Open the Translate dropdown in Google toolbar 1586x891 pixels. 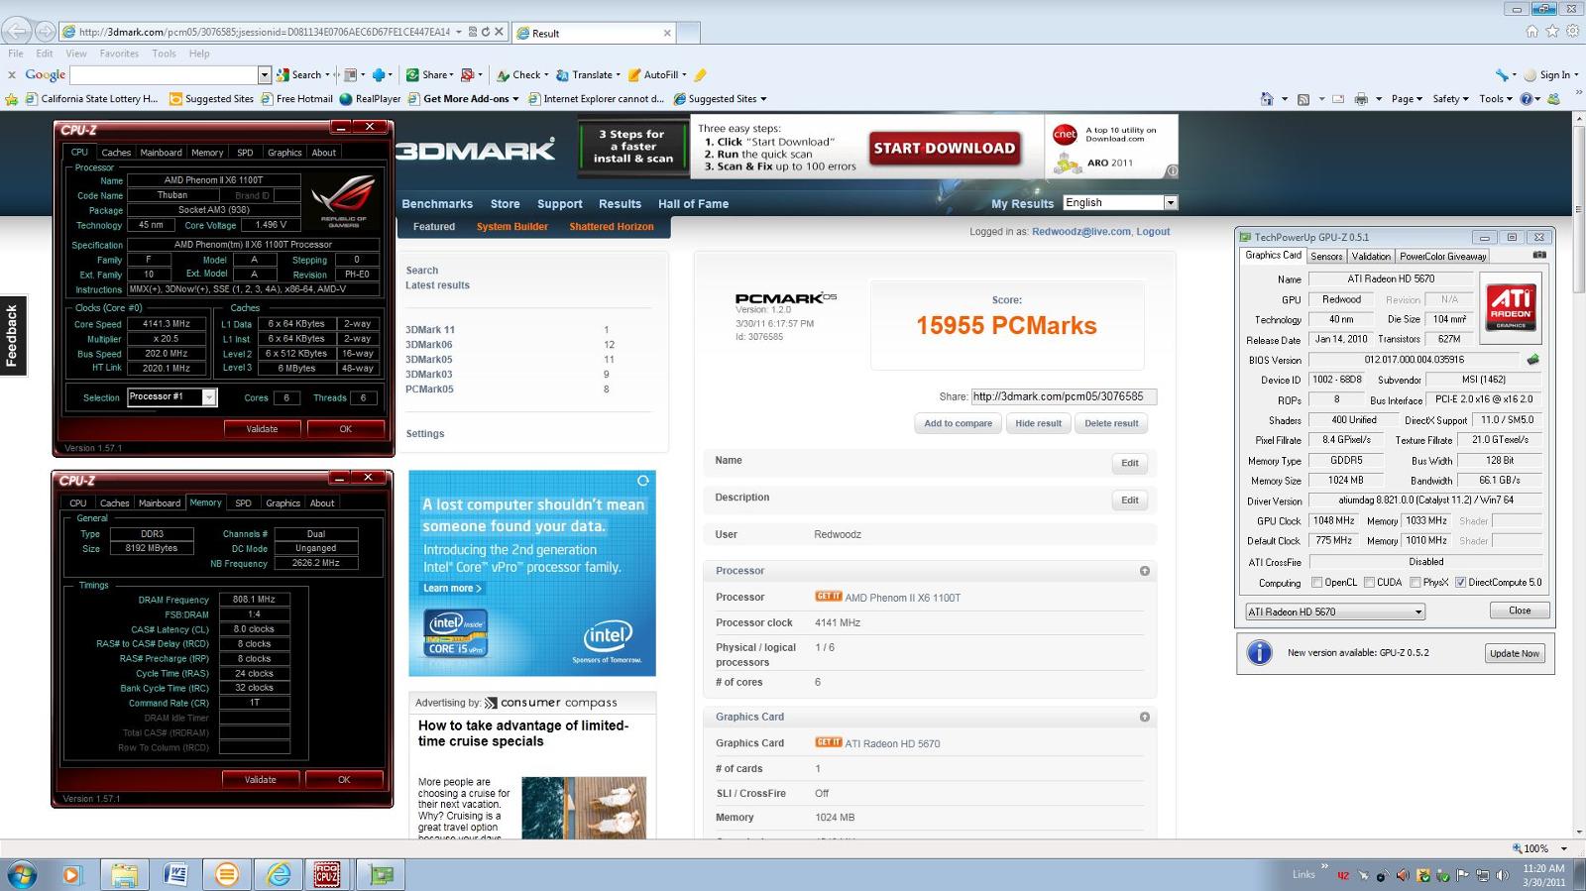[588, 74]
